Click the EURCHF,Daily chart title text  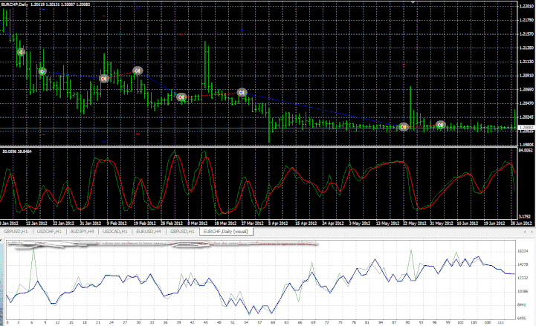(14, 4)
